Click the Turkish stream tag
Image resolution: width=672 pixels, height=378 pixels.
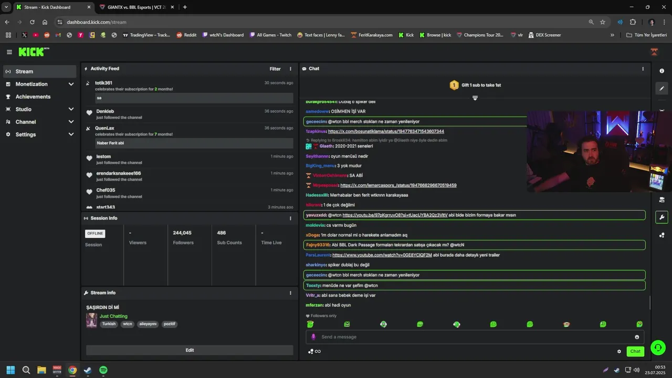[x=109, y=324]
